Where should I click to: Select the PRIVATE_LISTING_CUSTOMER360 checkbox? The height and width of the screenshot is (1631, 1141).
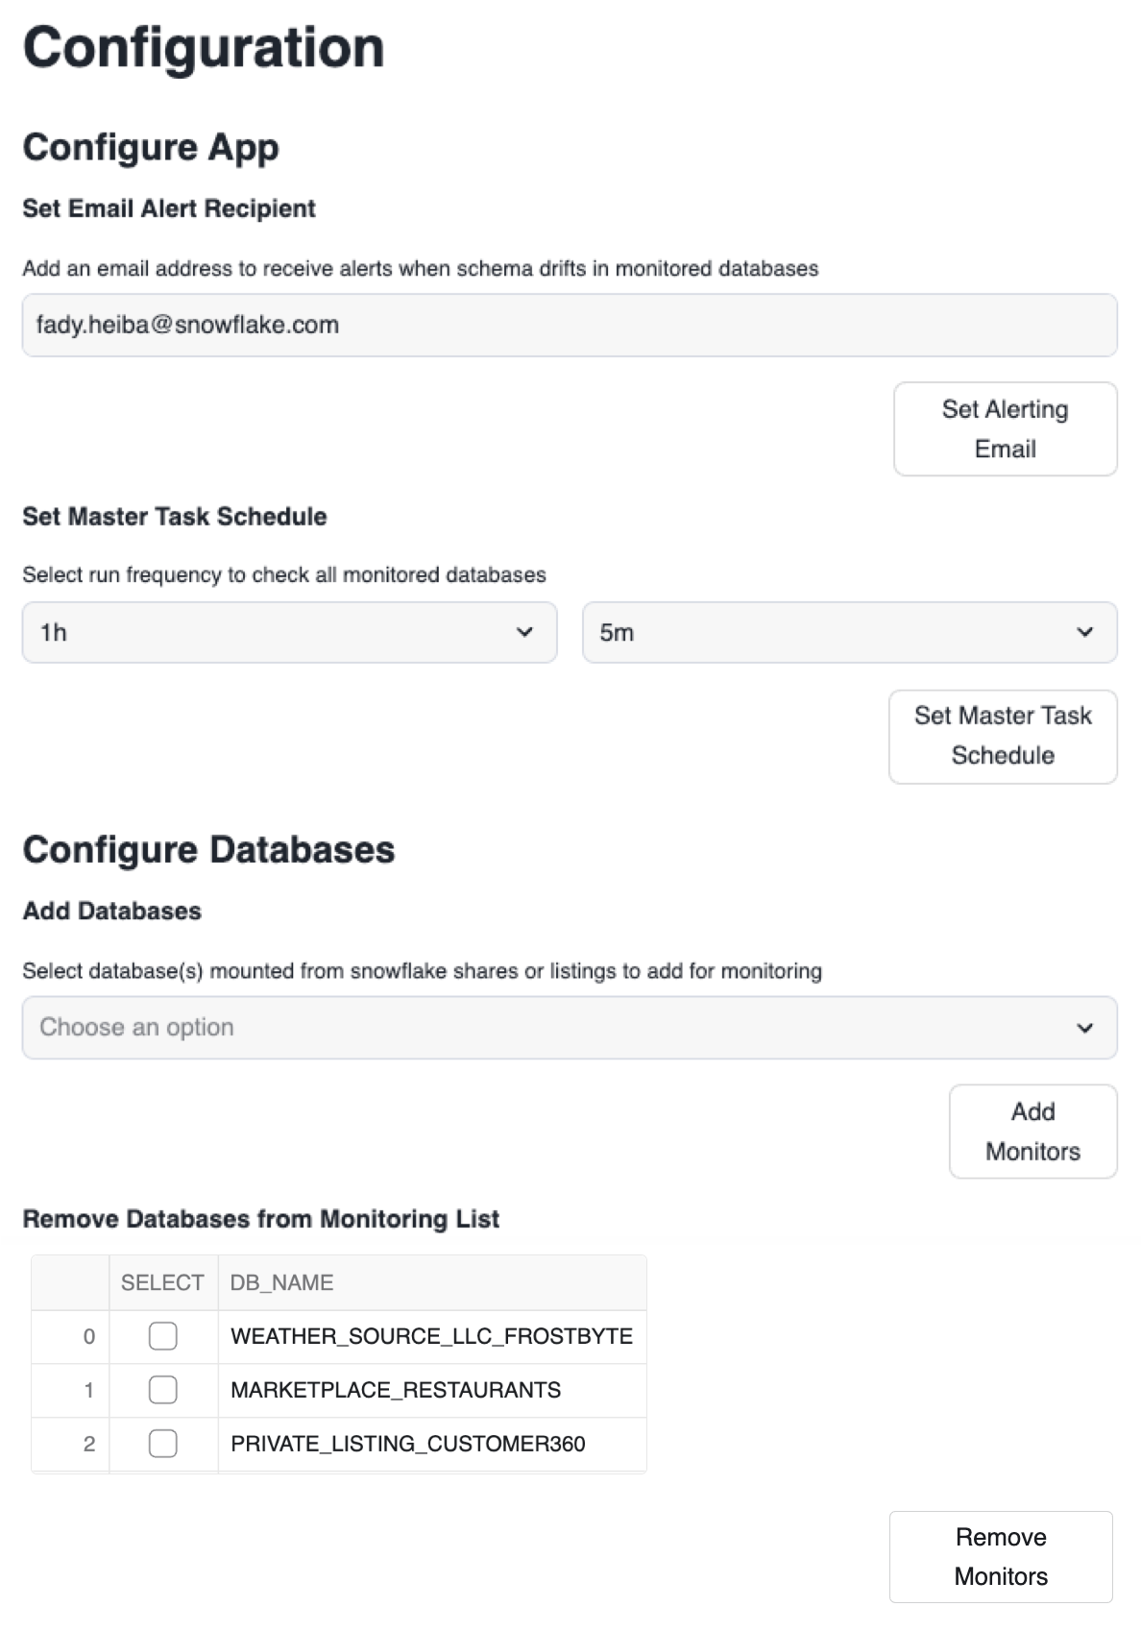tap(163, 1444)
